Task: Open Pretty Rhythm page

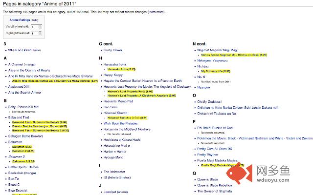Action: (x=207, y=155)
